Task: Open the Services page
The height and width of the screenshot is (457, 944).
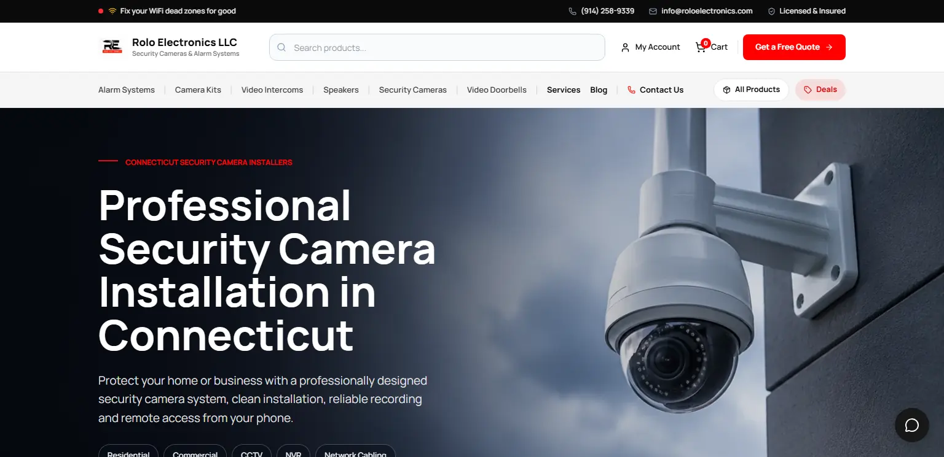Action: 564,90
